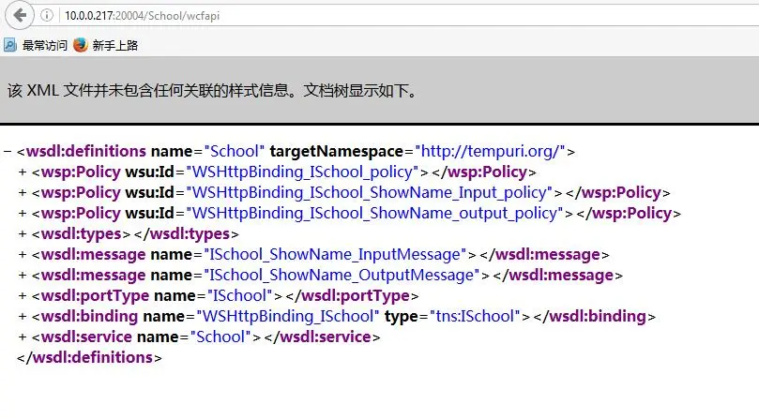This screenshot has height=419, width=759.
Task: Expand the wsdl:types node
Action: [x=23, y=234]
